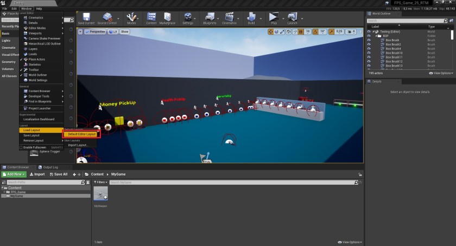Click the Blueprints toolbar icon
The width and height of the screenshot is (456, 246).
209,18
